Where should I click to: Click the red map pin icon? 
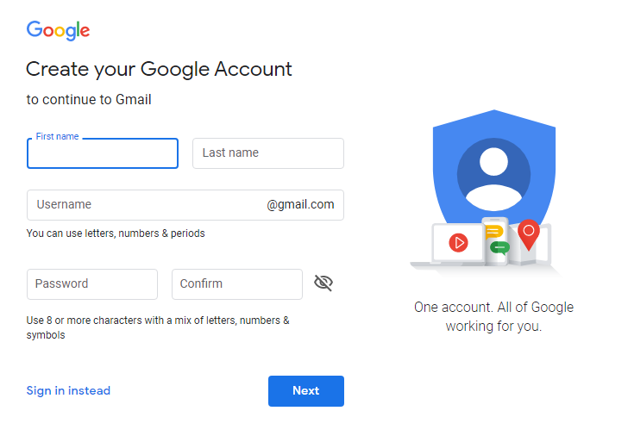(528, 233)
